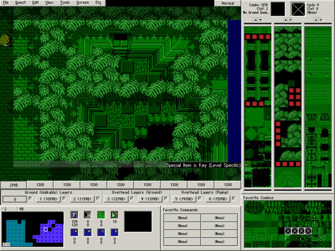Toggle the layer 2 (11:48) visibility checkbox
335x251 pixels.
(98, 198)
